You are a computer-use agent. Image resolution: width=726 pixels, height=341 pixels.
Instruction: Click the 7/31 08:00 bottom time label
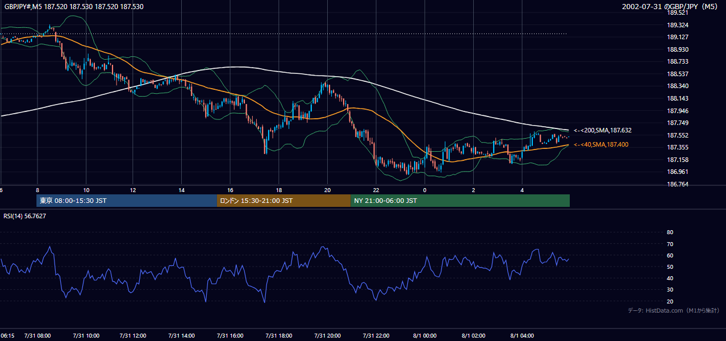pyautogui.click(x=37, y=336)
